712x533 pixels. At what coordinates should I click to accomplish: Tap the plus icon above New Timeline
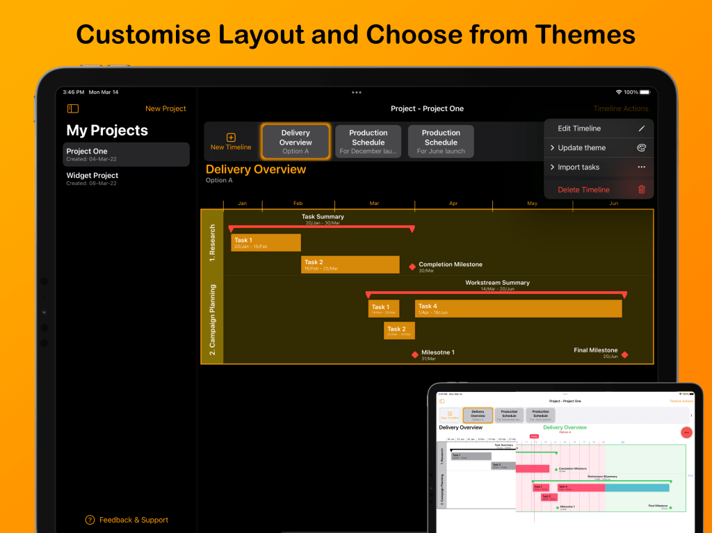click(231, 138)
